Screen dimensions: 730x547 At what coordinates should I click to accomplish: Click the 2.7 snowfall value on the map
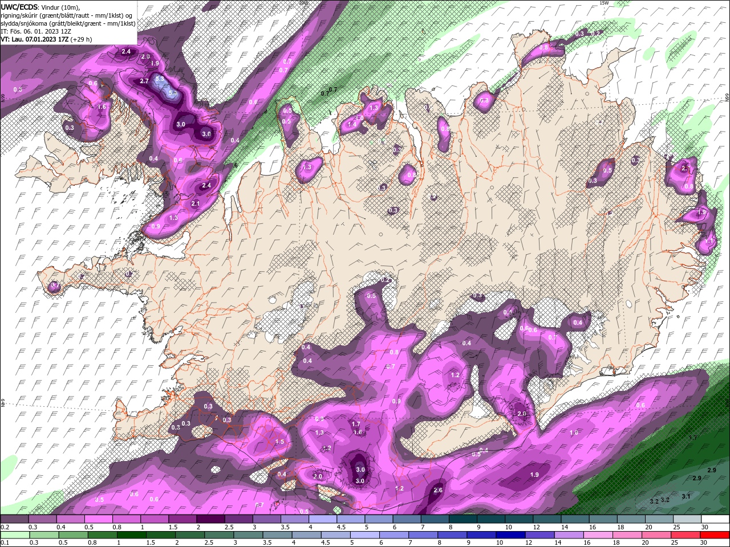pyautogui.click(x=144, y=81)
